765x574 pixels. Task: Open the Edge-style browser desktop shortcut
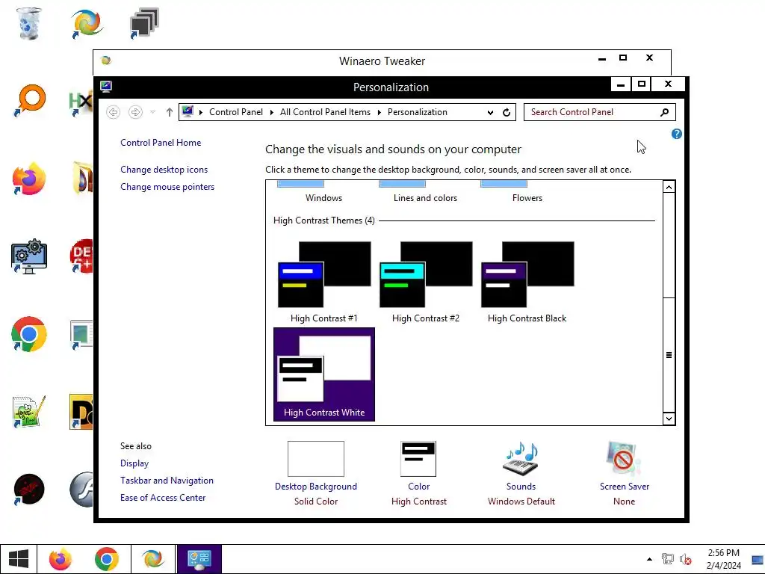click(x=87, y=23)
